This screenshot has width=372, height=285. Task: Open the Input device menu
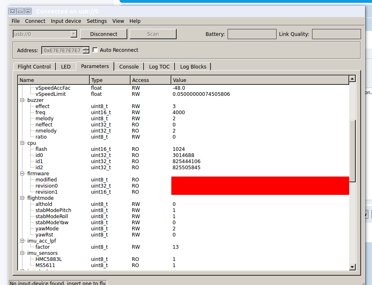tap(66, 21)
